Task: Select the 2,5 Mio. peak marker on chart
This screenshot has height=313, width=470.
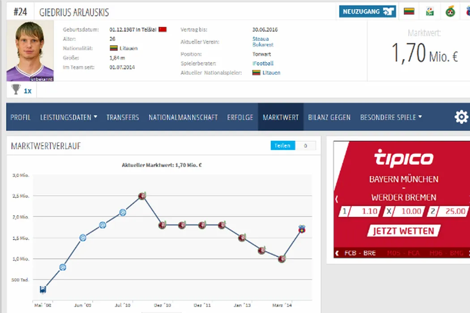Action: (142, 196)
